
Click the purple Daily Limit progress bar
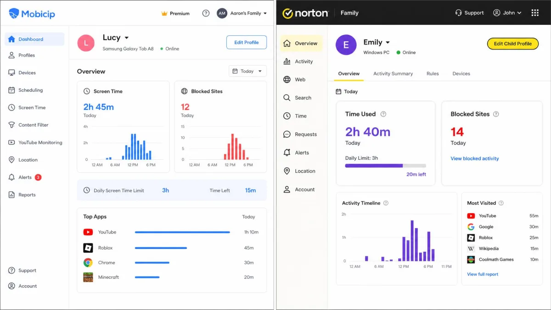point(386,165)
